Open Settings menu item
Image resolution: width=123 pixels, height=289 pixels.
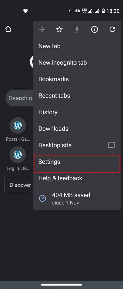77,164
